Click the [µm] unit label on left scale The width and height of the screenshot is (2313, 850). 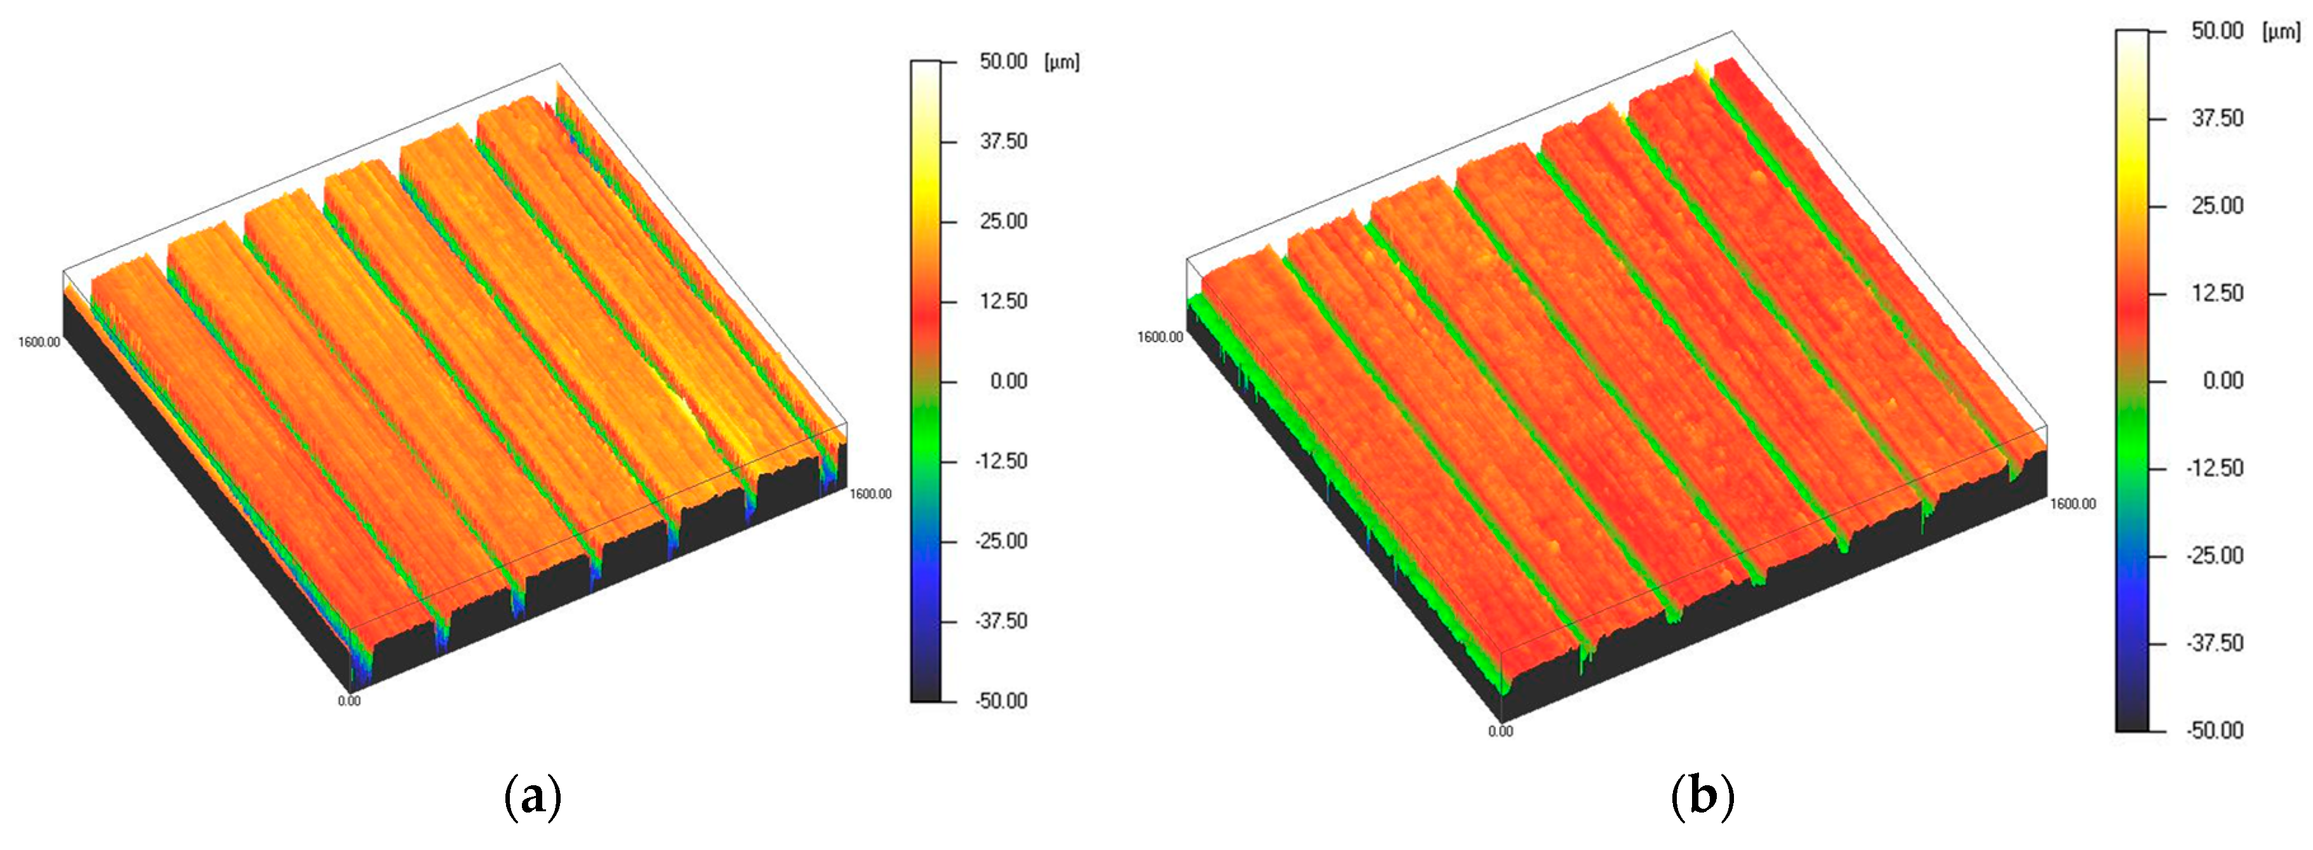[1062, 62]
